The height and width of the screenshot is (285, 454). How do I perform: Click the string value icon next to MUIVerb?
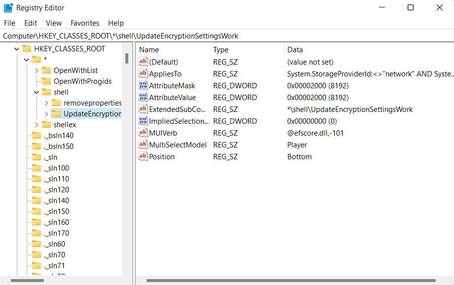click(x=142, y=133)
